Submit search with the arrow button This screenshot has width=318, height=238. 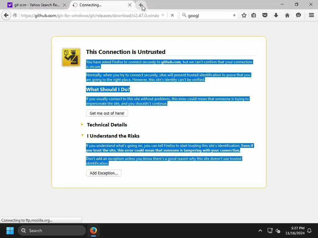click(234, 15)
